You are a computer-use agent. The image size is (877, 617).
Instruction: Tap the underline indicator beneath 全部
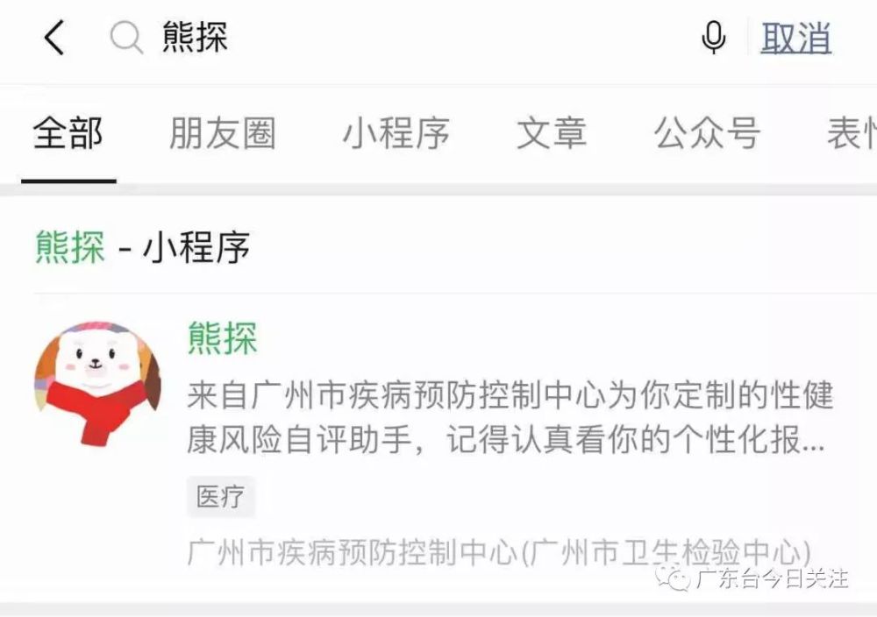[x=68, y=181]
